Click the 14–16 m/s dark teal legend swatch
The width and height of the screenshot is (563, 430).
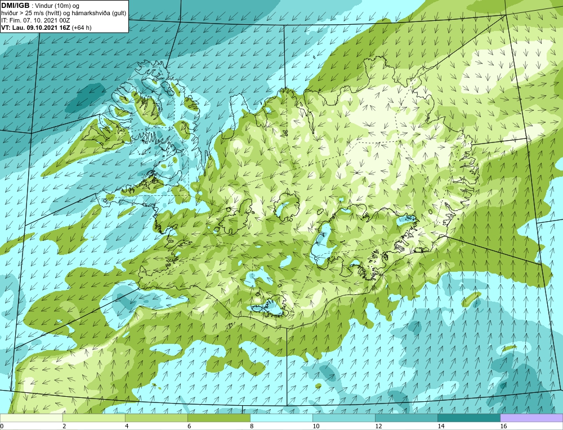click(x=468, y=418)
